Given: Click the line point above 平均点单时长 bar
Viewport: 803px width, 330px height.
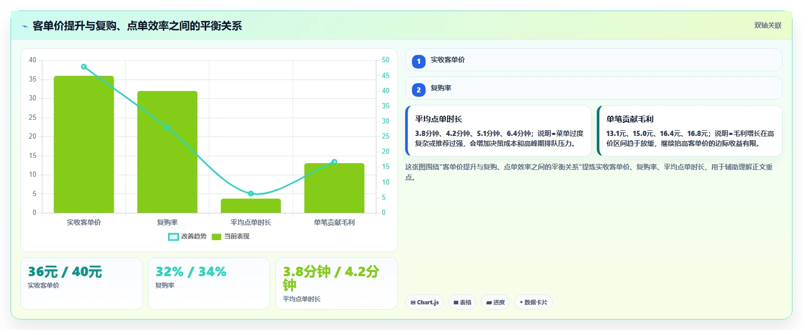Looking at the screenshot, I should point(251,194).
